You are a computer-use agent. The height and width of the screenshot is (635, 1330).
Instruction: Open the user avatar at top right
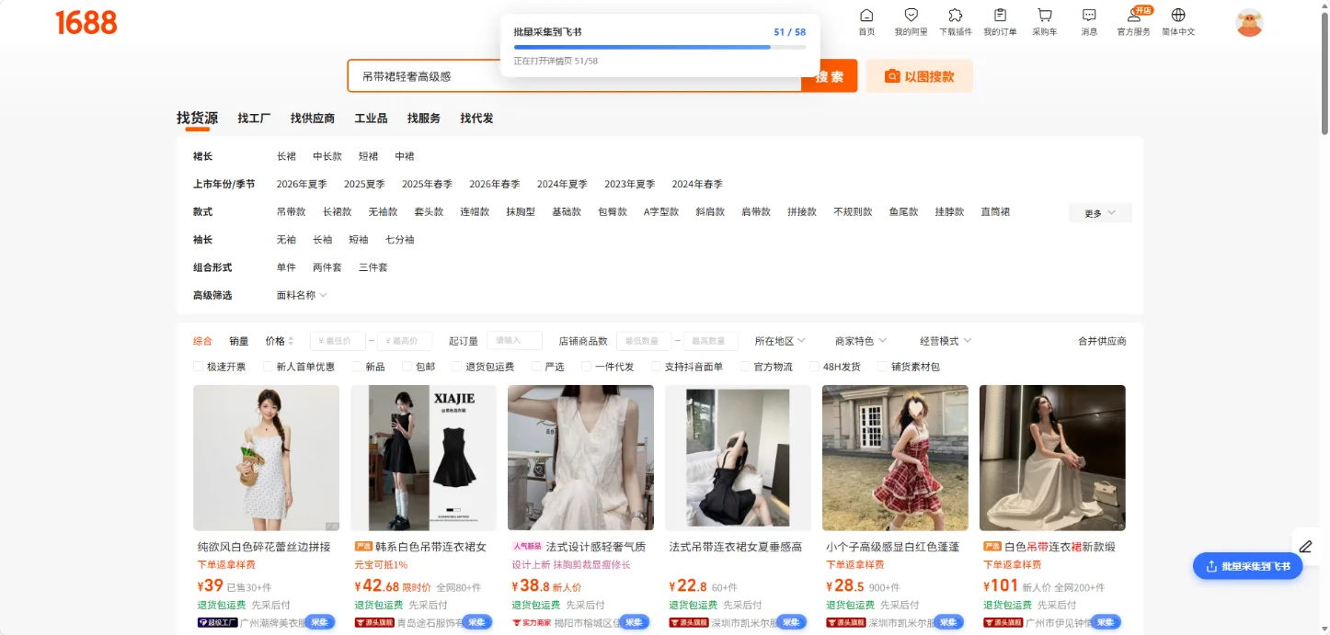(x=1249, y=22)
